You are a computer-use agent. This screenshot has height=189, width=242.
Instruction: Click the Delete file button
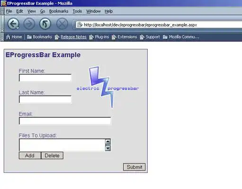pyautogui.click(x=52, y=155)
